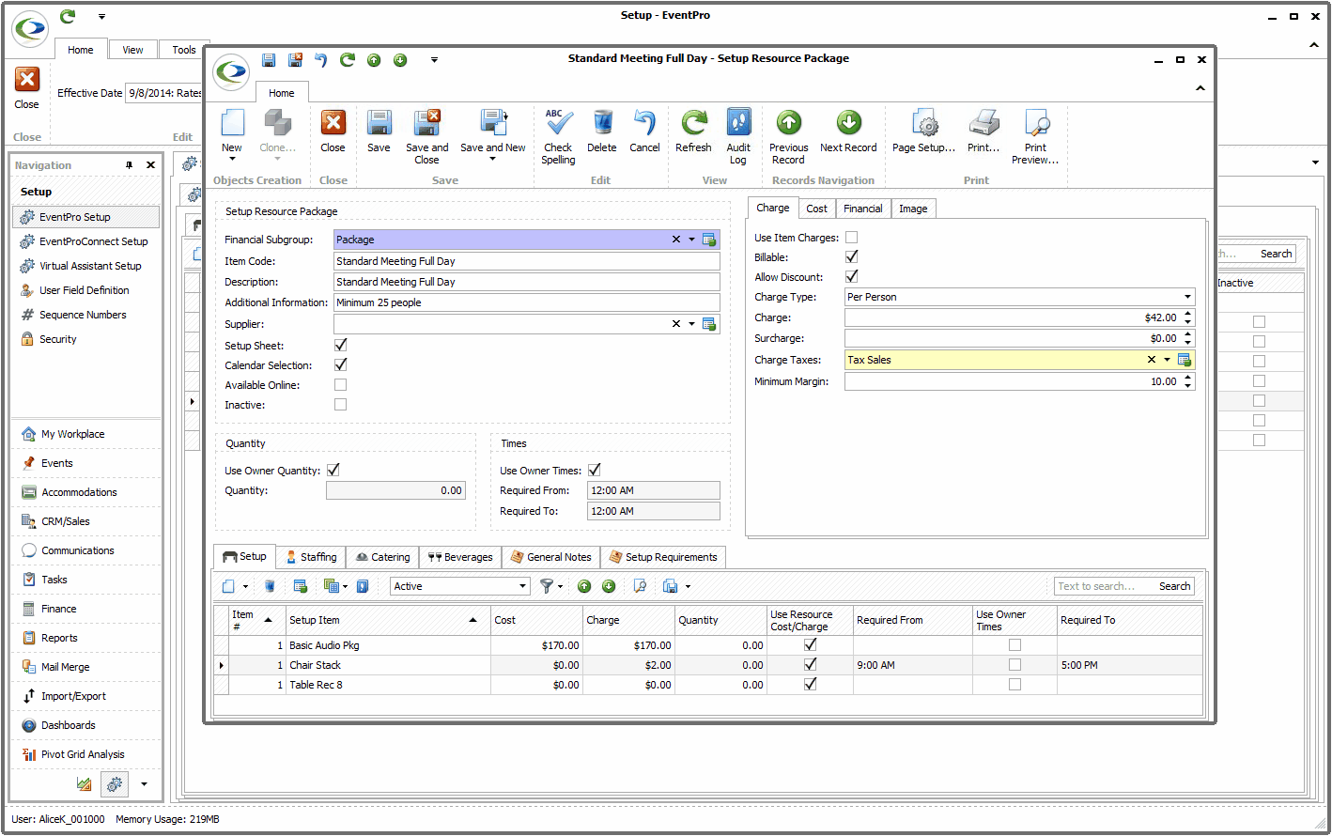Clear the Charge Taxes value with the X button

click(x=1151, y=360)
